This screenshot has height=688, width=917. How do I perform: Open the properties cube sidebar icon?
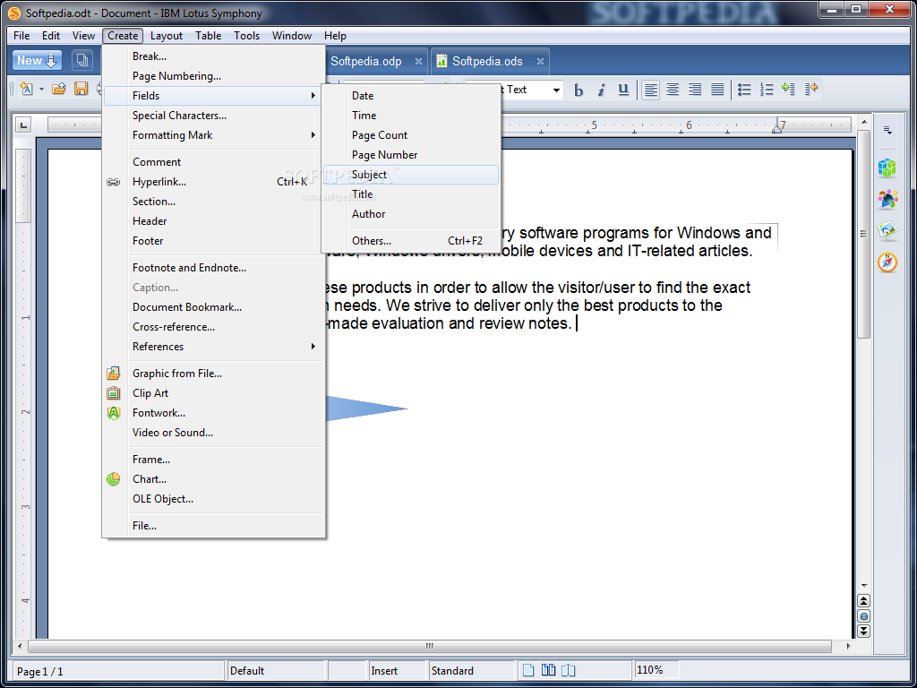pyautogui.click(x=887, y=168)
